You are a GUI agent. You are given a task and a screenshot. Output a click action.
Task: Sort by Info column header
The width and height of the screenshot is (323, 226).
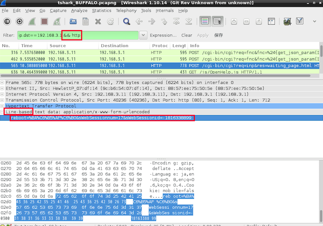pos(253,46)
